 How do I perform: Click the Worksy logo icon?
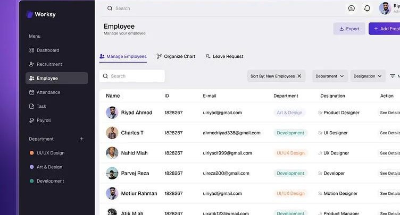(30, 14)
